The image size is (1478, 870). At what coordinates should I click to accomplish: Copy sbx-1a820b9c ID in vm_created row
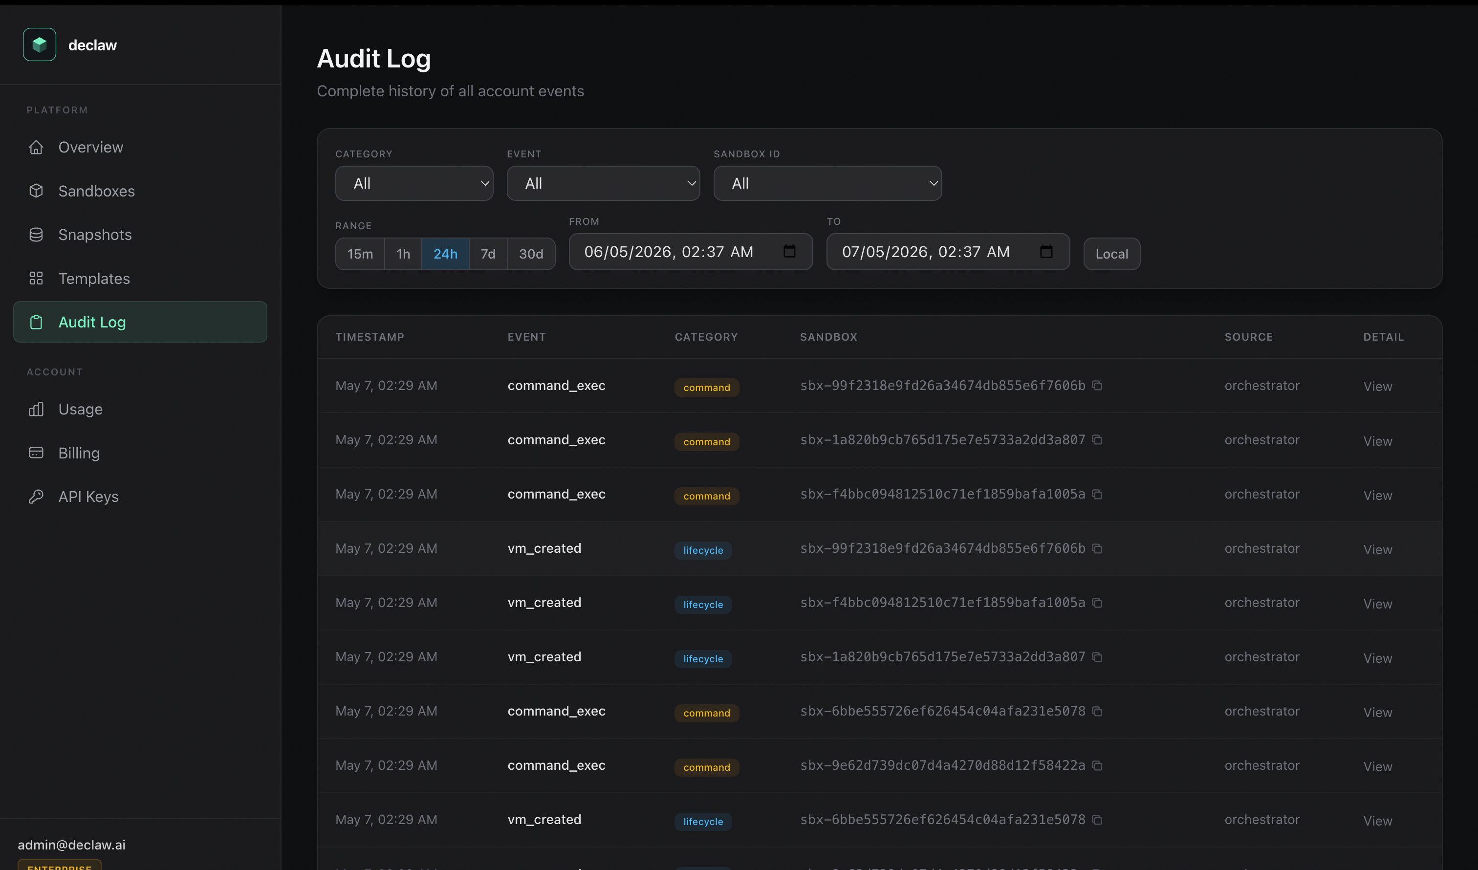1097,657
